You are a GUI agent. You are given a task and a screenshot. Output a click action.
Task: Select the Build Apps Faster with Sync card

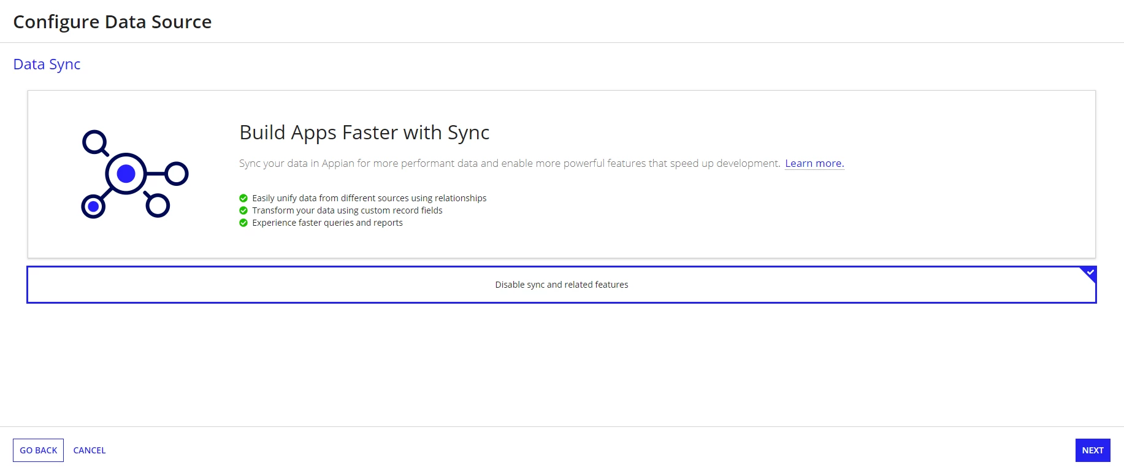coord(562,174)
